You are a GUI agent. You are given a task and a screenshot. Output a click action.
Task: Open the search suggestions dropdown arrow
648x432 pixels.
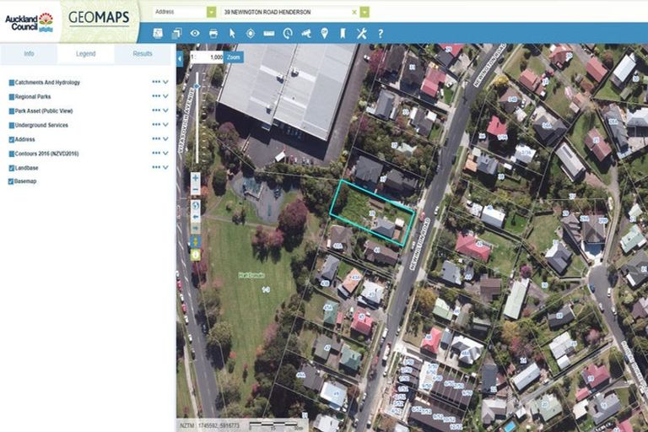pyautogui.click(x=364, y=12)
